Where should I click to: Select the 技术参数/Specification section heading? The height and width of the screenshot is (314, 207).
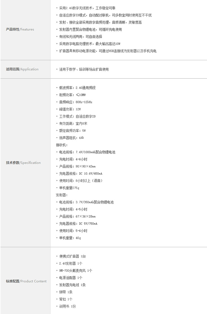[23, 163]
